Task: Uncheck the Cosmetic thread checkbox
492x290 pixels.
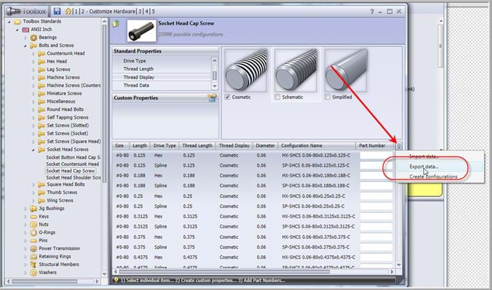Action: pyautogui.click(x=228, y=97)
